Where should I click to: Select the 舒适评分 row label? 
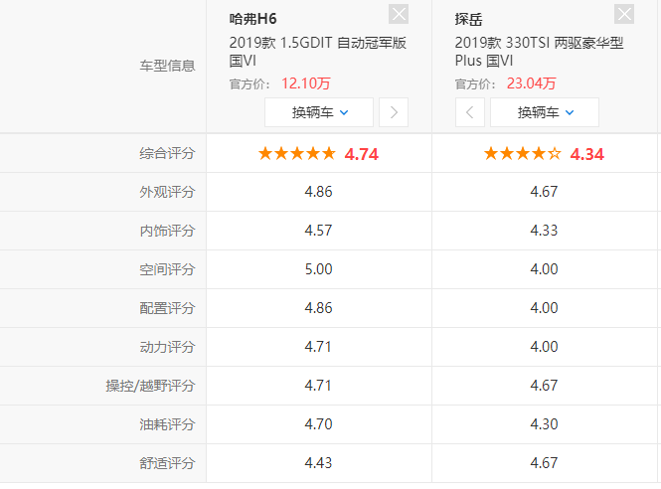click(x=167, y=462)
